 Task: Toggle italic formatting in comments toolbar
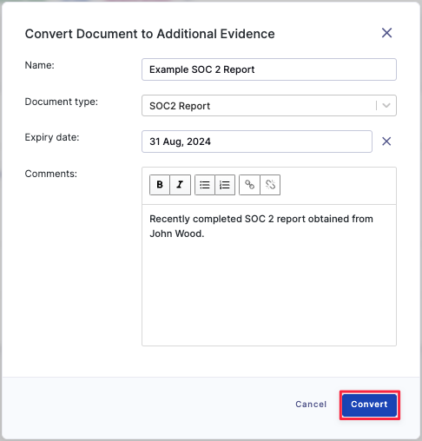(x=180, y=185)
